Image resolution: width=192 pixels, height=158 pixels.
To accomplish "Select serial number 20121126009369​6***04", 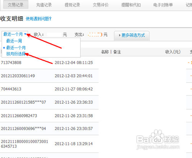I will coord(23,128).
